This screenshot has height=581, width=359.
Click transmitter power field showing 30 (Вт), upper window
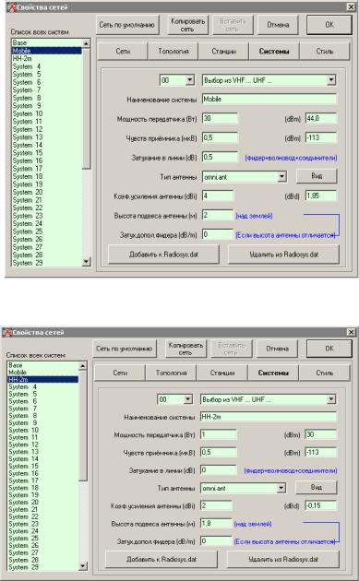pyautogui.click(x=220, y=118)
